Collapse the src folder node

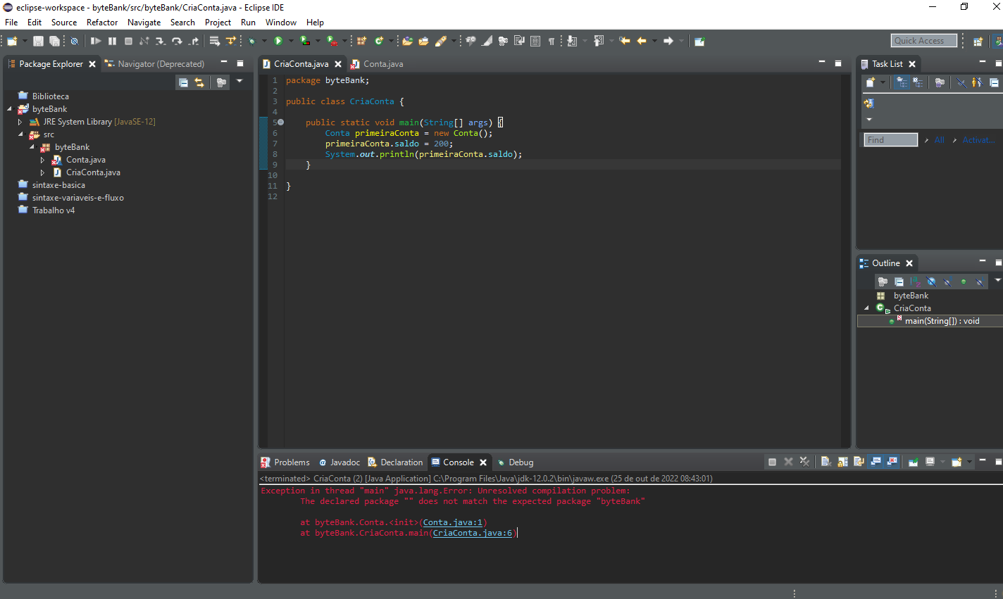20,134
